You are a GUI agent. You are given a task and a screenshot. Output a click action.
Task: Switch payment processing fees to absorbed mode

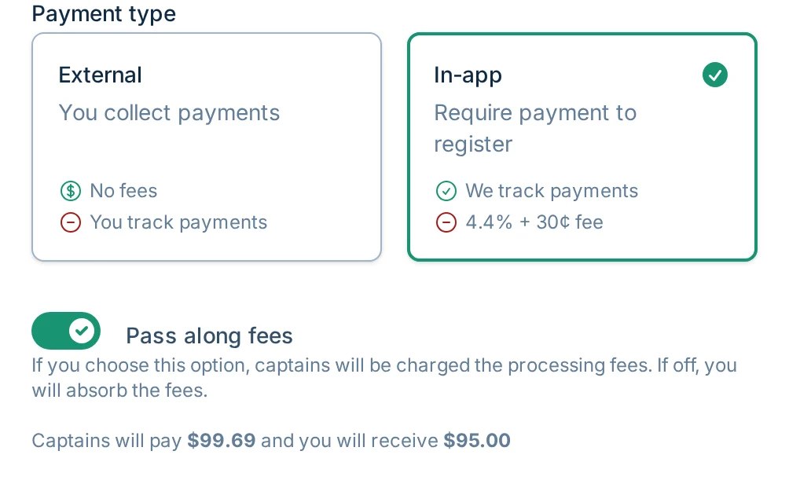[x=66, y=331]
